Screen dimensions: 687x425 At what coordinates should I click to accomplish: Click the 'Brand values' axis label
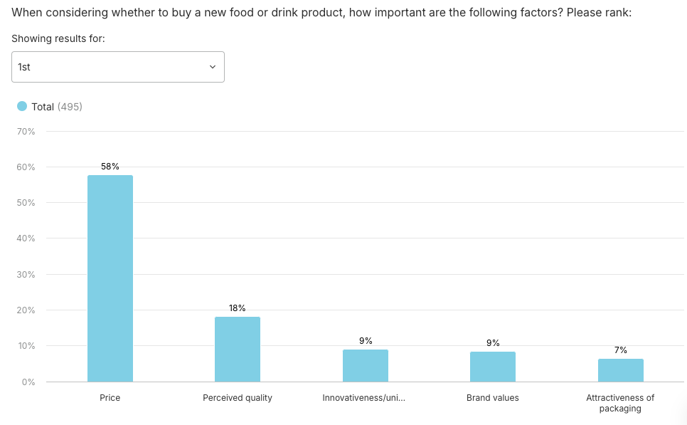click(493, 398)
